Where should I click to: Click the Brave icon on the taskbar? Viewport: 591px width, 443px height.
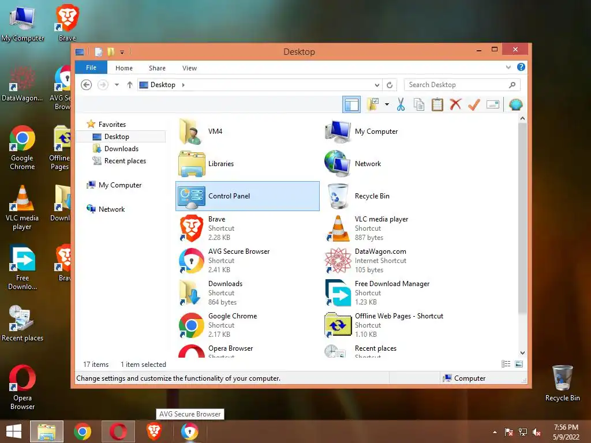[x=154, y=431]
